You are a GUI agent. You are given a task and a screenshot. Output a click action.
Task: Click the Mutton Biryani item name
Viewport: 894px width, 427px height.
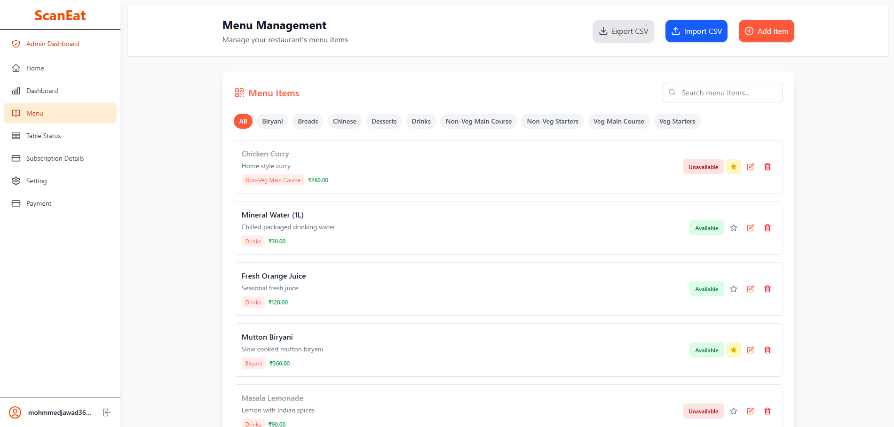267,337
